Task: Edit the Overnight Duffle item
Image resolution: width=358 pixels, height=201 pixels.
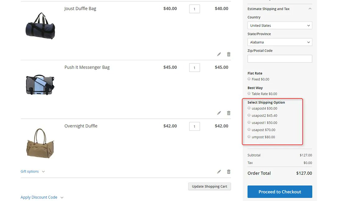Action: pos(219,171)
